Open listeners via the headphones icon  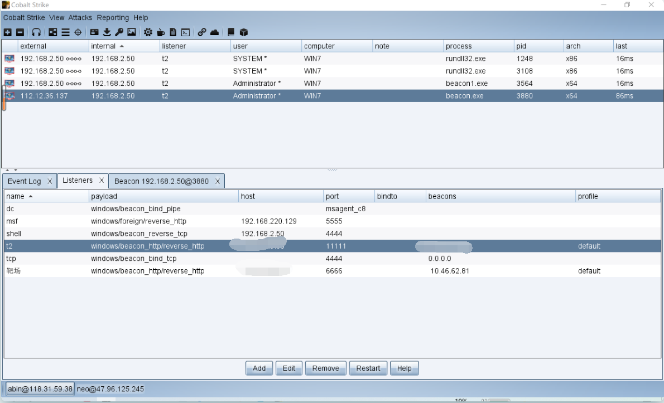36,32
